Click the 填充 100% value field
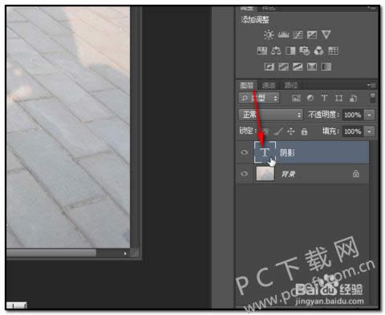This screenshot has width=385, height=315. pos(353,131)
